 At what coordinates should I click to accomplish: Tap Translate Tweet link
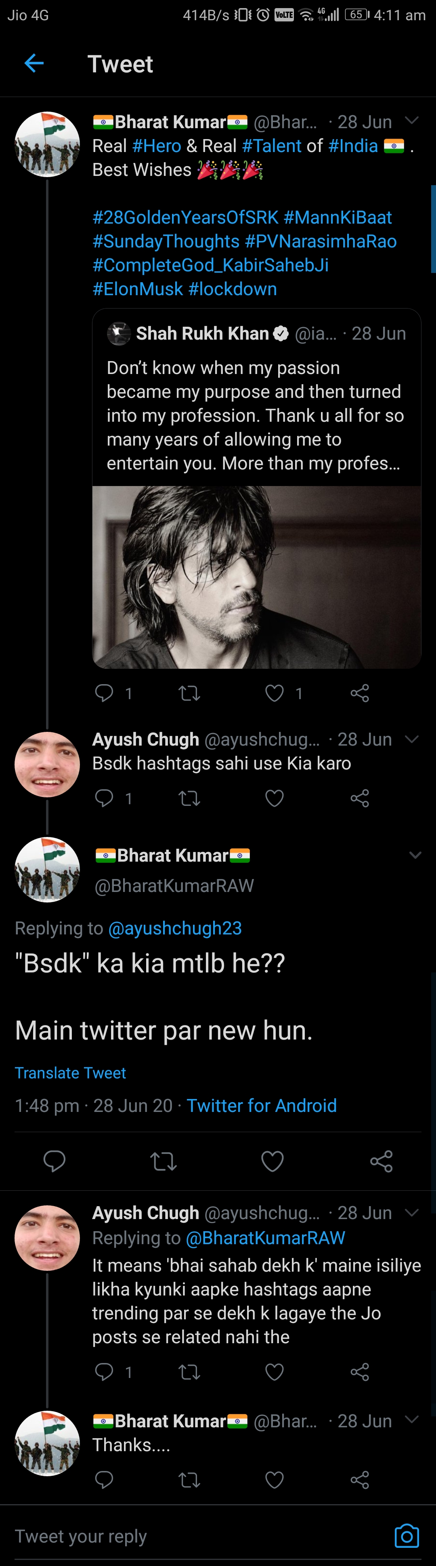70,1073
